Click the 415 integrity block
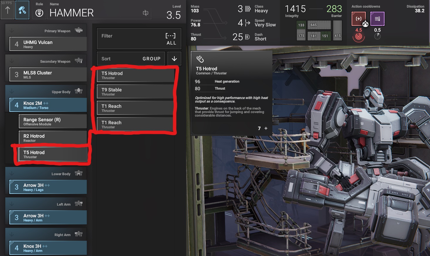This screenshot has height=256, width=430. (338, 30)
